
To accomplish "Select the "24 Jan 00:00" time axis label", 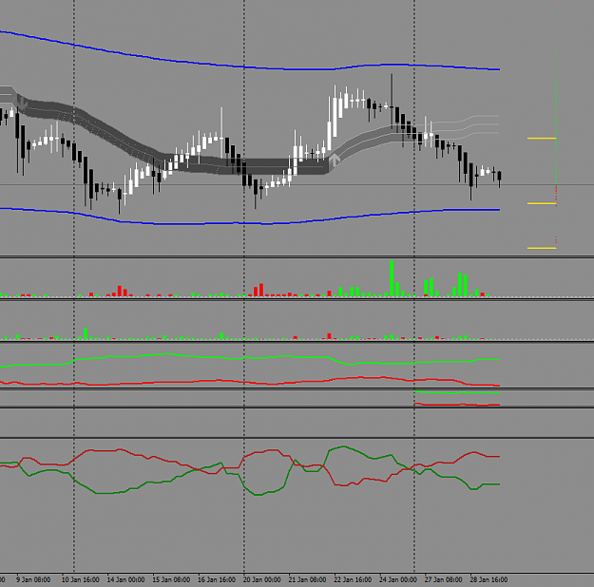I will pos(398,579).
